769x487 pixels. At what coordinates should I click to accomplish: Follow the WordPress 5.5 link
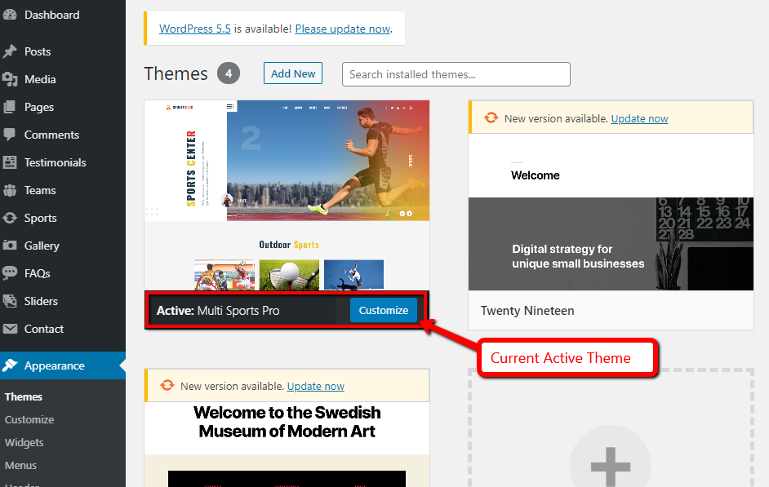[195, 29]
